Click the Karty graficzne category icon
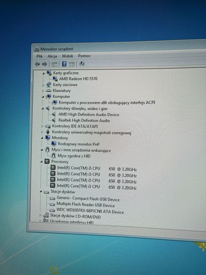The height and width of the screenshot is (275, 206). (49, 73)
